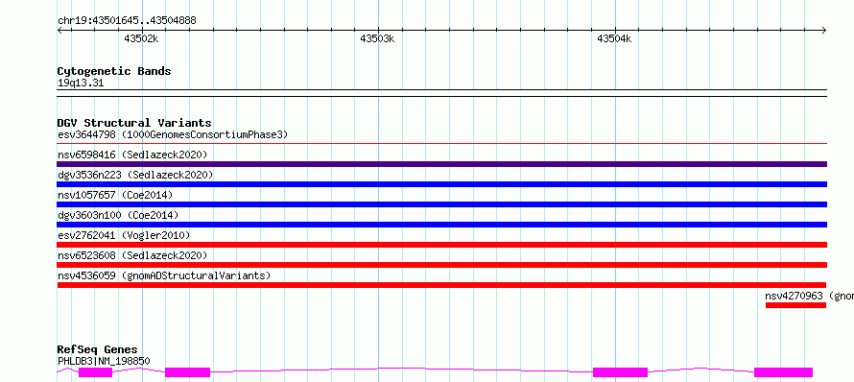Click the chr19:43501645..43504888 region label
Screen dimensions: 854x382
(127, 21)
